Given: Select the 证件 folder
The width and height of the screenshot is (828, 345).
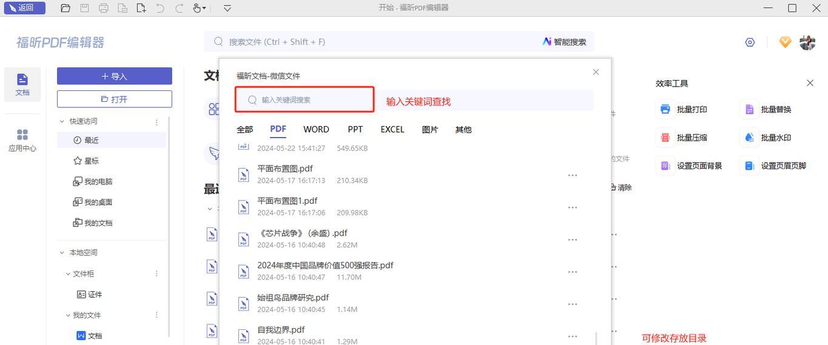Looking at the screenshot, I should (x=89, y=294).
